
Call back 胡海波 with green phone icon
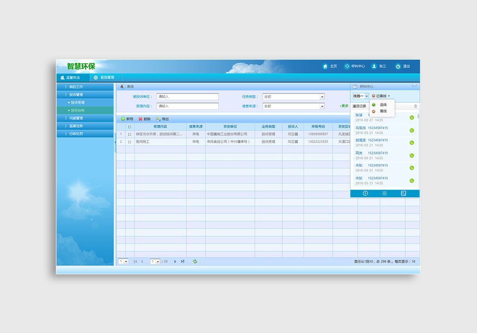pos(412,143)
